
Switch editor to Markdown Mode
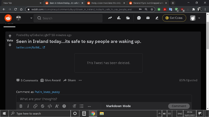118,106
